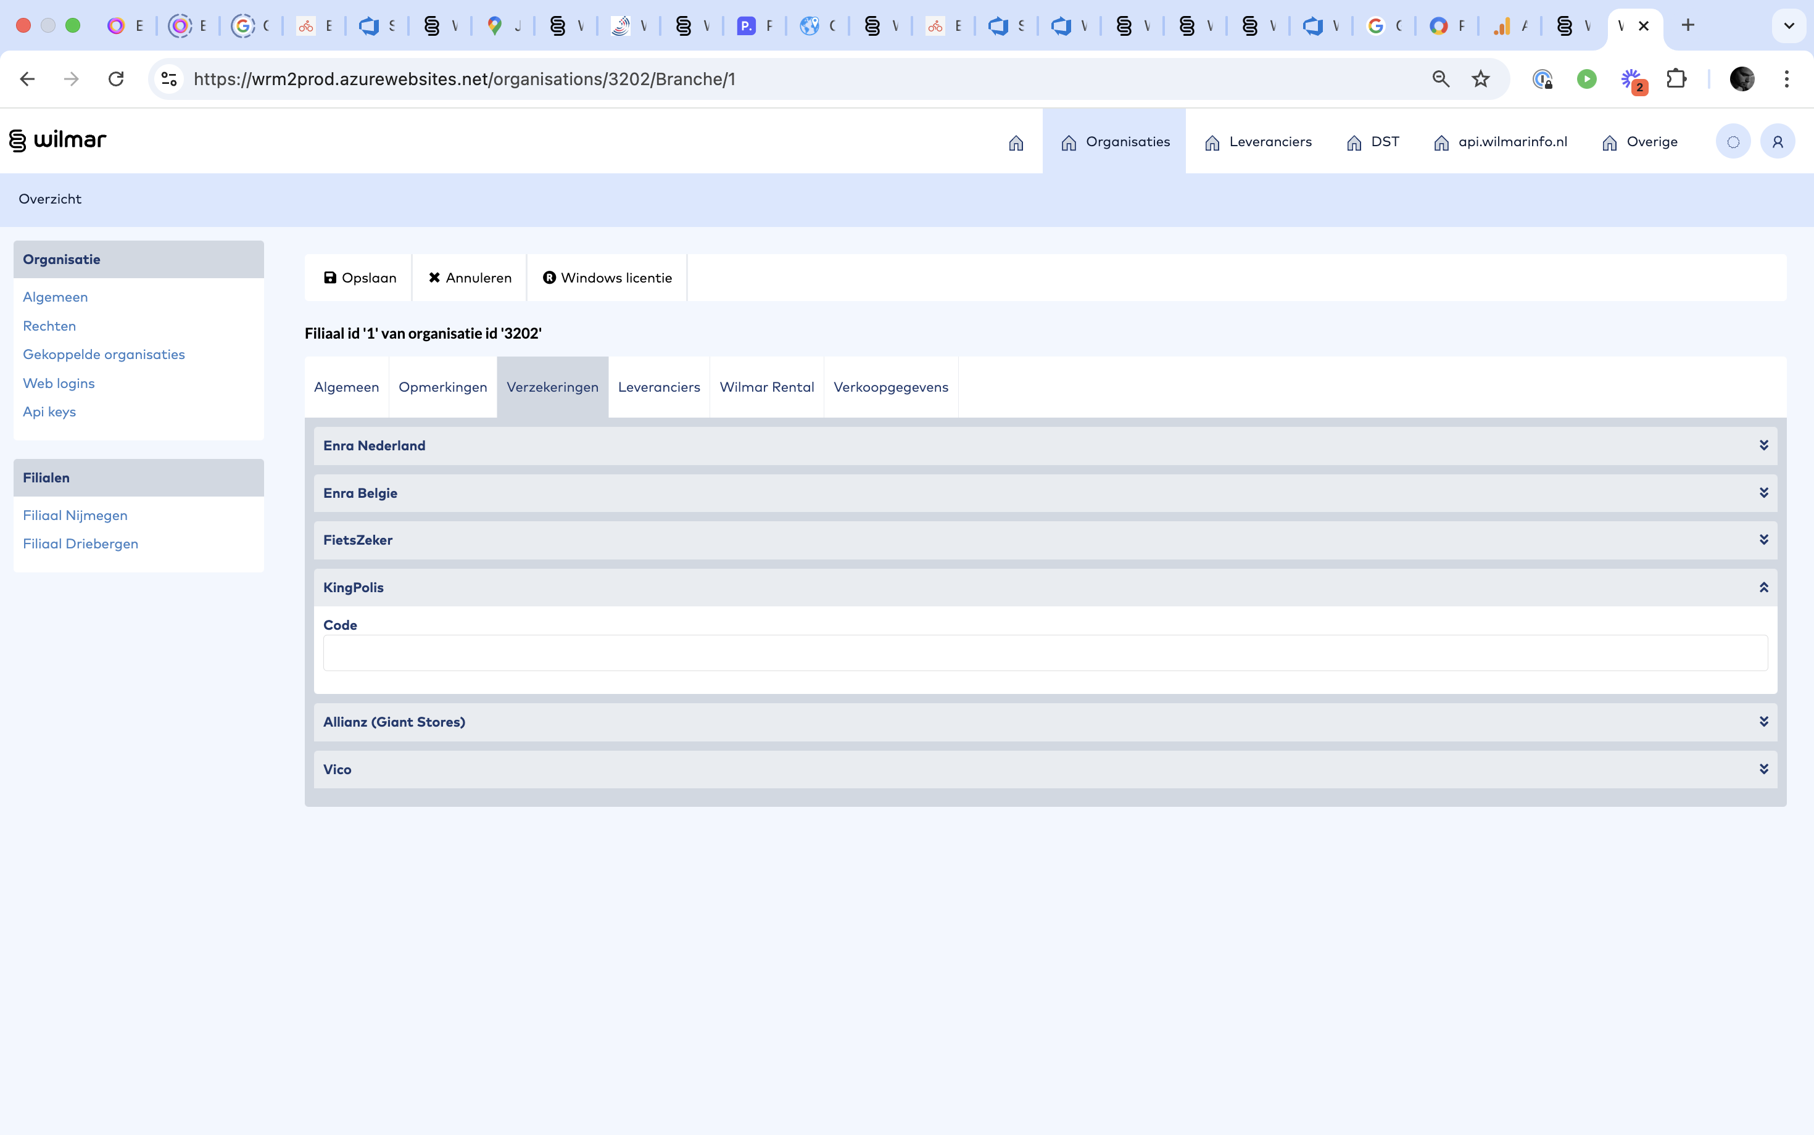
Task: Click the extension with badge 2
Action: tap(1633, 80)
